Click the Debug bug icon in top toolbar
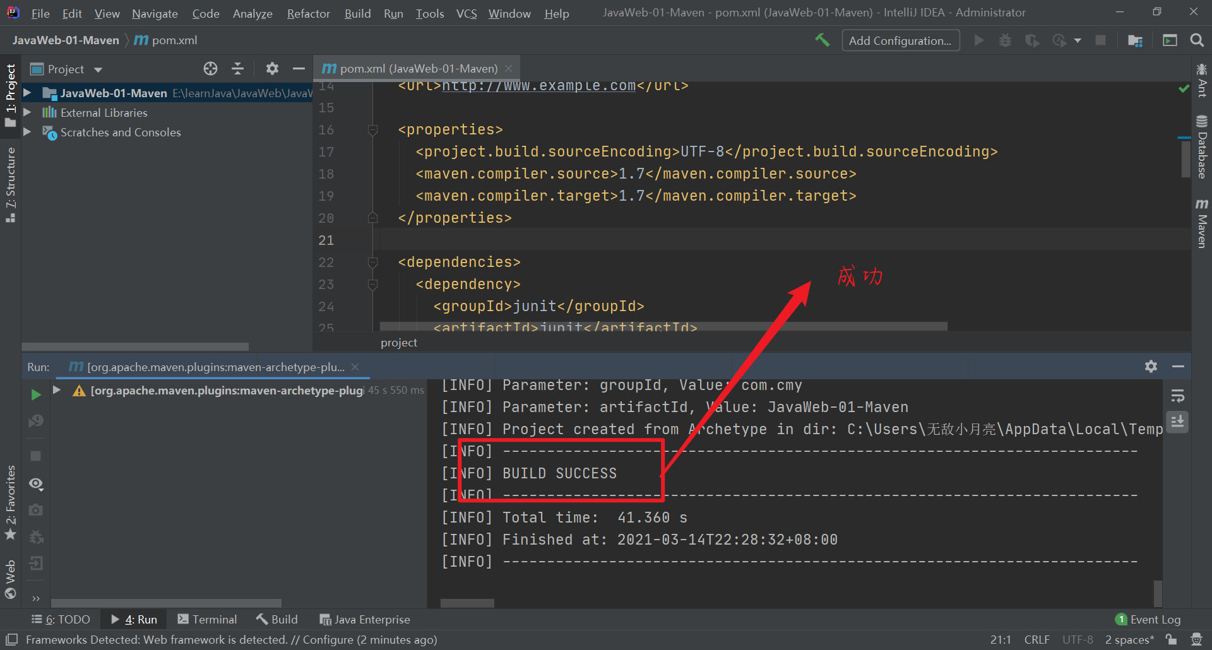The image size is (1212, 650). pos(1005,40)
